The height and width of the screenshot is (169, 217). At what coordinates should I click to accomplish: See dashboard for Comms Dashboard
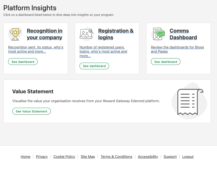click(x=166, y=62)
